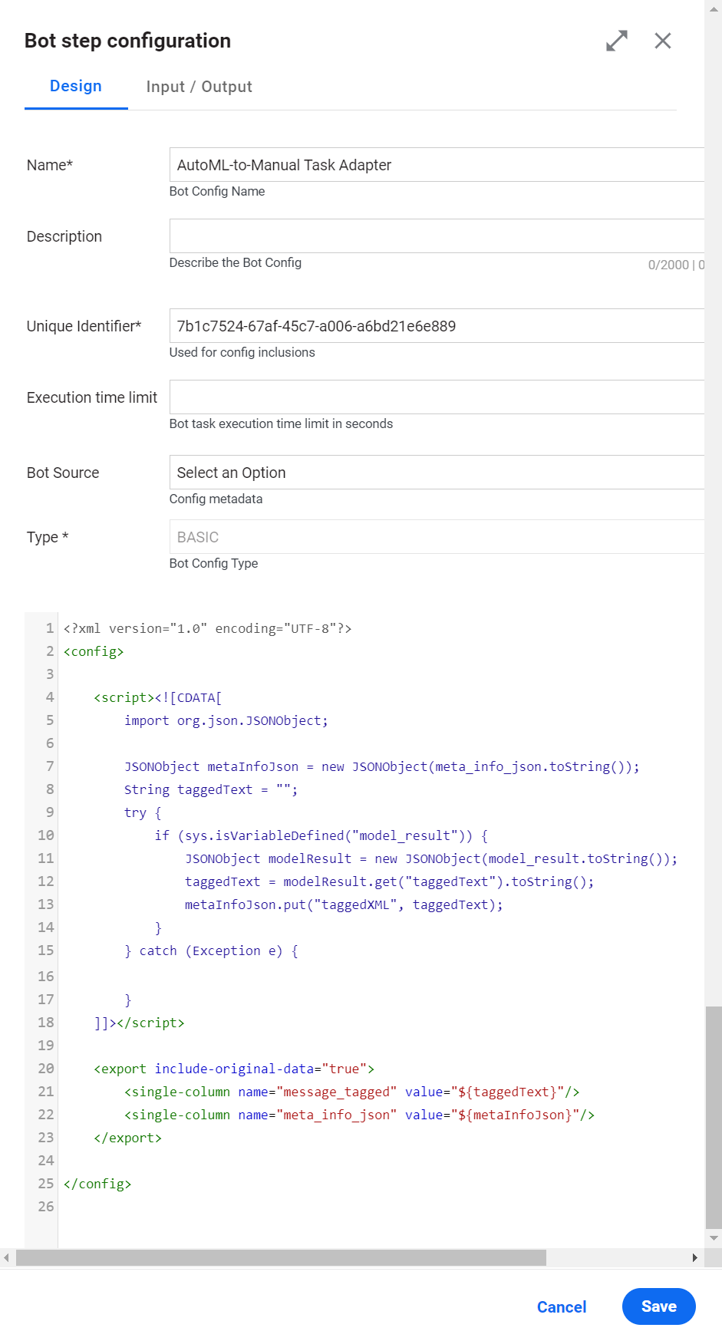This screenshot has height=1331, width=722.
Task: Click the message_tagged single-column line
Action: [352, 1092]
